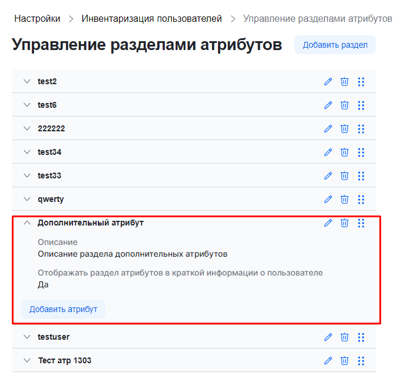Open Инвентаризация пользователей breadcrumb
400x378 pixels.
point(151,19)
